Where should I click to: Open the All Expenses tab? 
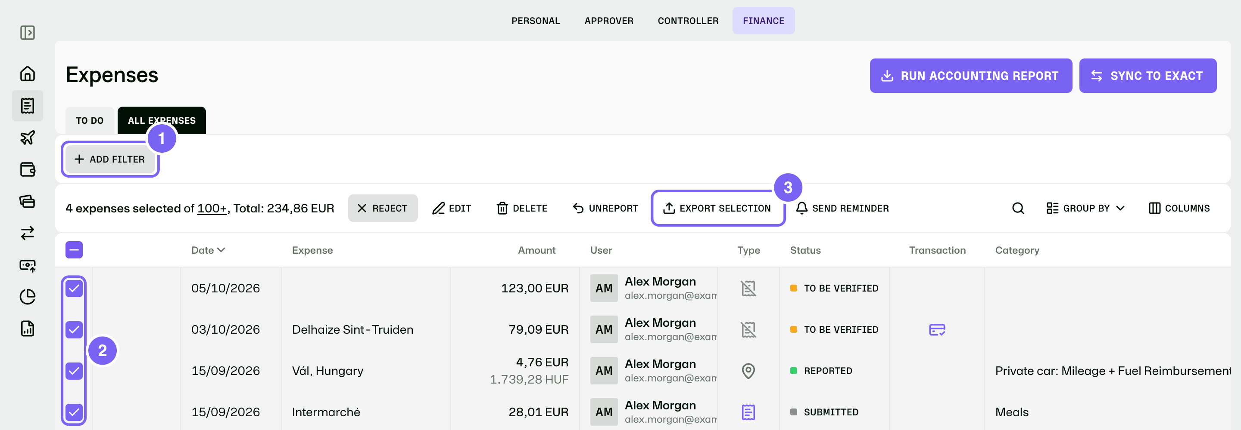pos(162,121)
